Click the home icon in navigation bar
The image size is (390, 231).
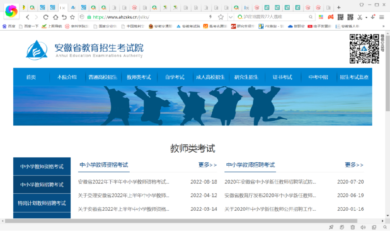pos(55,17)
